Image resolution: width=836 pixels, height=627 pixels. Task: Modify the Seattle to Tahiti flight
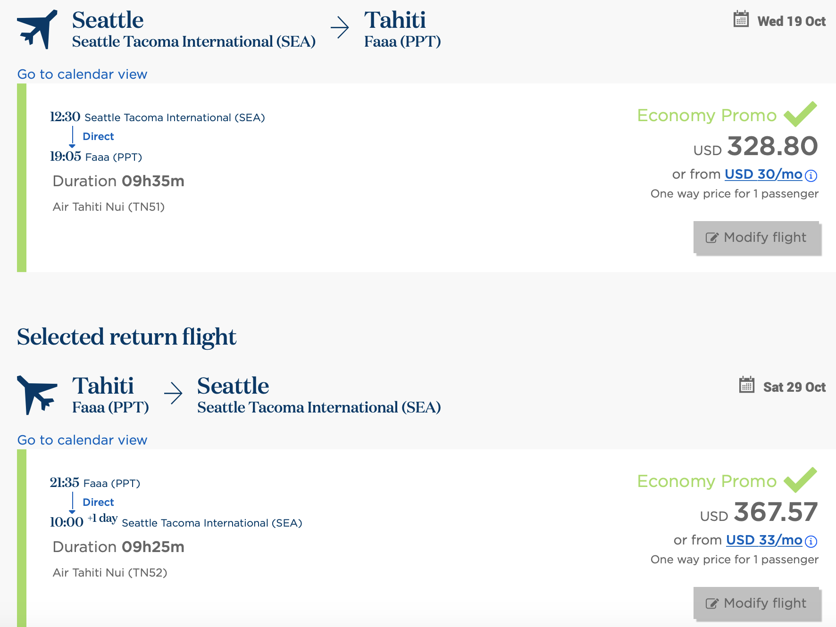(x=757, y=238)
